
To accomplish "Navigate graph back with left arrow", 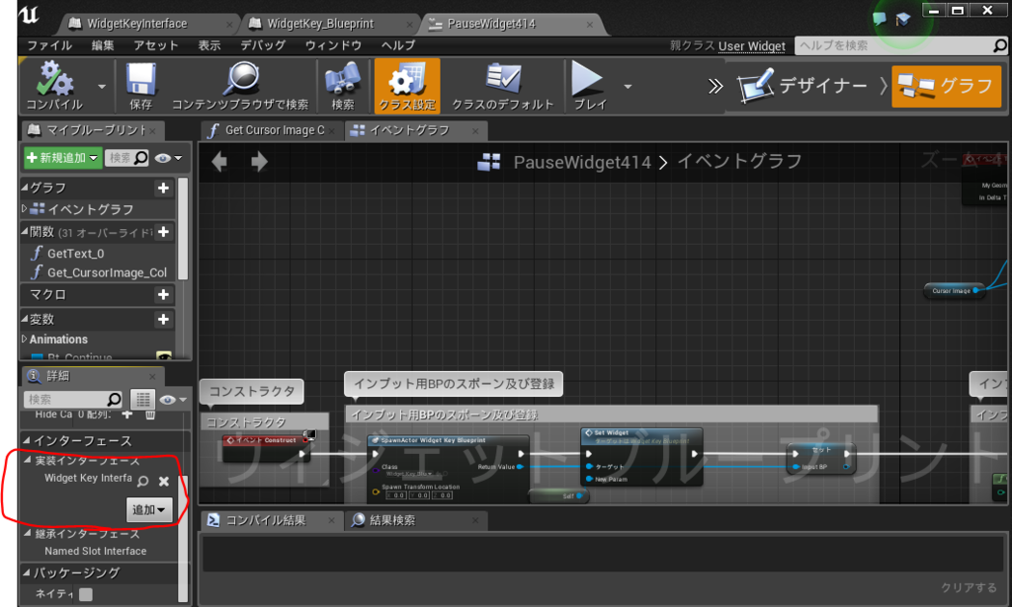I will coord(219,162).
